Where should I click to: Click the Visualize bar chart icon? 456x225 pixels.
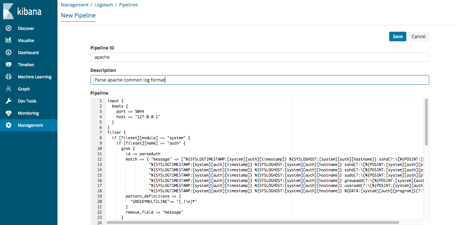point(9,41)
